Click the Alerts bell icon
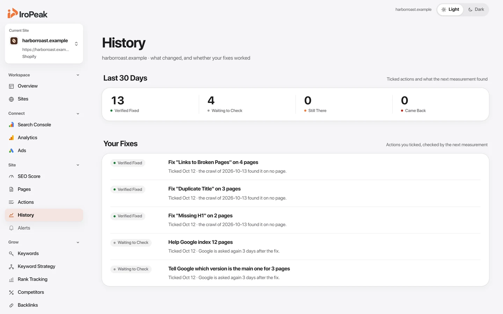 point(11,228)
